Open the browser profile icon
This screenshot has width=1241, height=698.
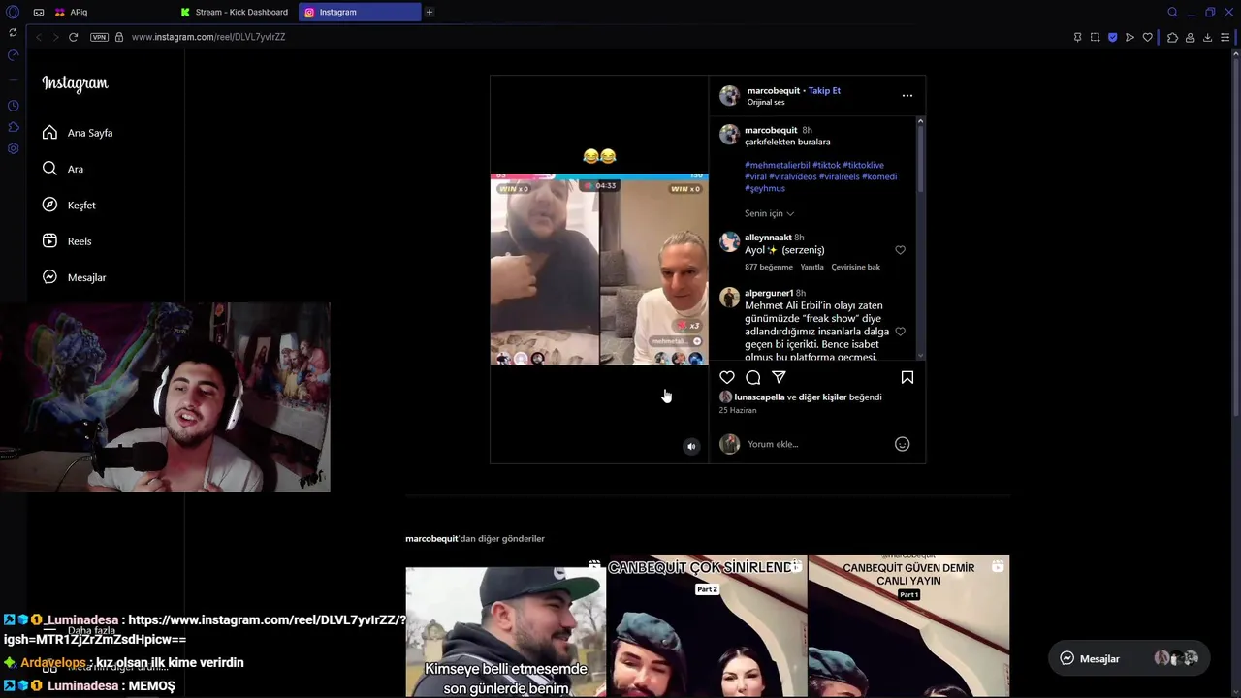pyautogui.click(x=1190, y=37)
